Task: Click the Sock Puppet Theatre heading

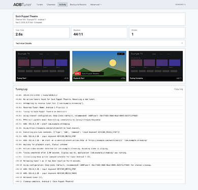Action: point(26,16)
